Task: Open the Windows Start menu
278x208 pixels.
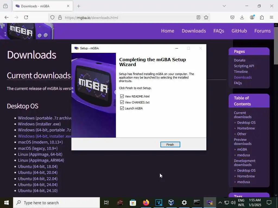Action: click(7, 203)
